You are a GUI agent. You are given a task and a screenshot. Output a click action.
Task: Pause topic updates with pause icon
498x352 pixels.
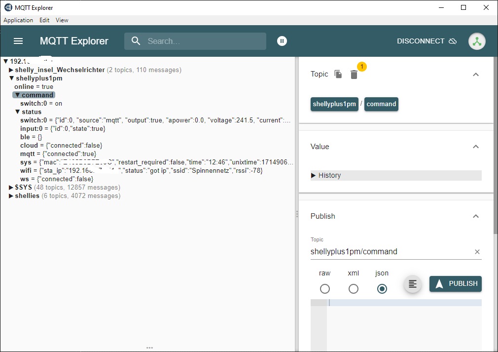pos(282,41)
